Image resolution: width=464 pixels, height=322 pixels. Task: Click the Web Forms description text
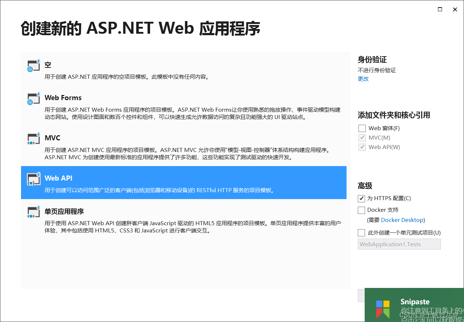tap(192, 113)
